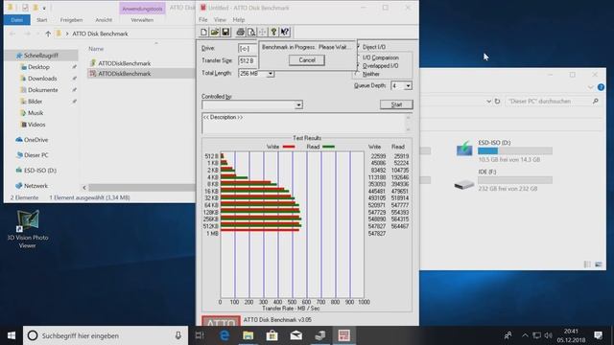Select Downloads in Explorer sidebar

(42, 79)
